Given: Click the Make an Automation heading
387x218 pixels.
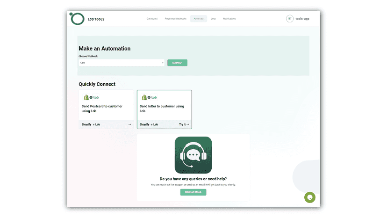Looking at the screenshot, I should [104, 49].
